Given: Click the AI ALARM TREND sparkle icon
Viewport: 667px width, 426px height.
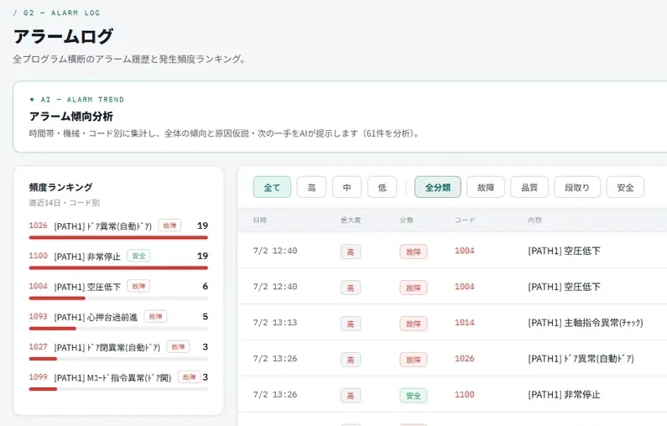Looking at the screenshot, I should point(32,100).
